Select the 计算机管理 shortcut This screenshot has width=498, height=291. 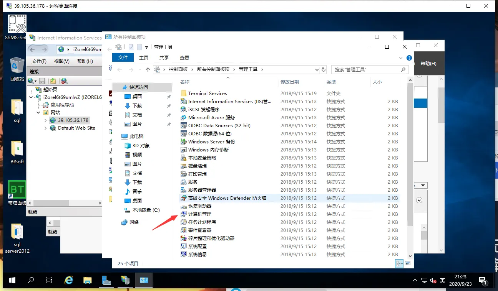click(196, 214)
